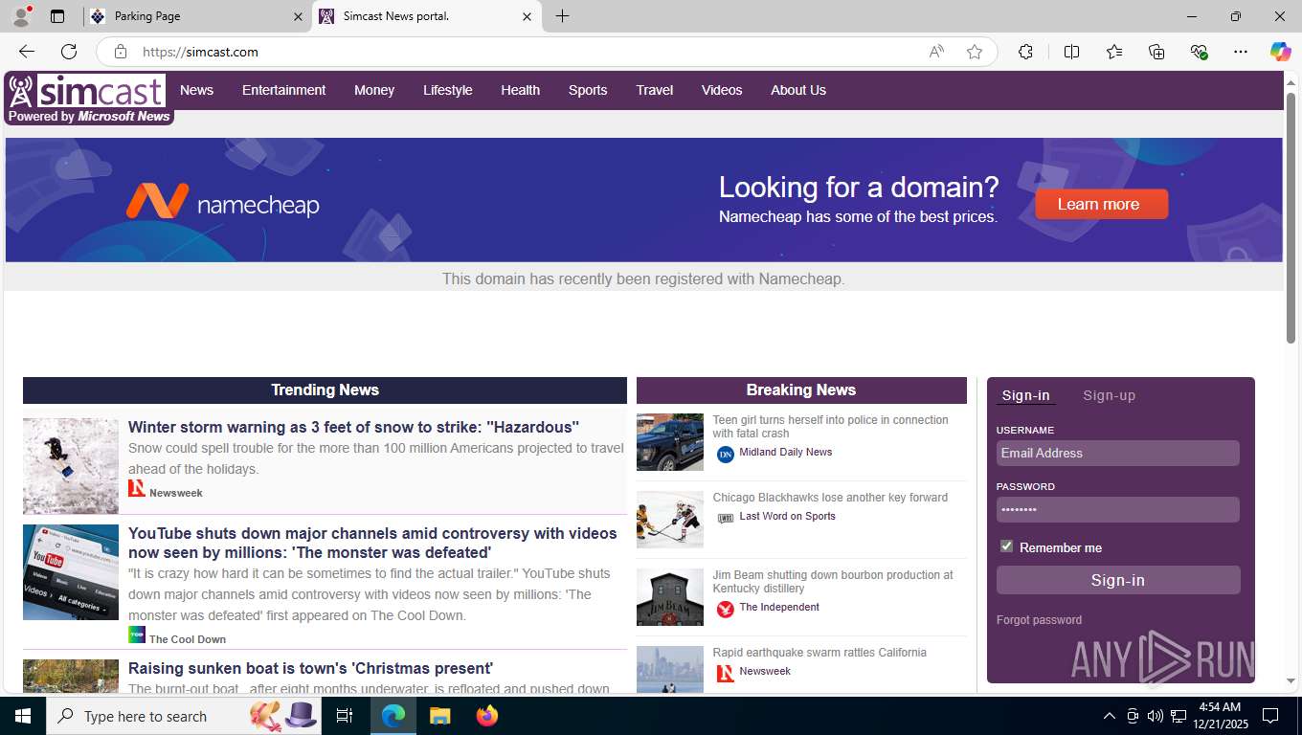
Task: Click the Newsweek source icon under winter storm
Action: click(137, 488)
